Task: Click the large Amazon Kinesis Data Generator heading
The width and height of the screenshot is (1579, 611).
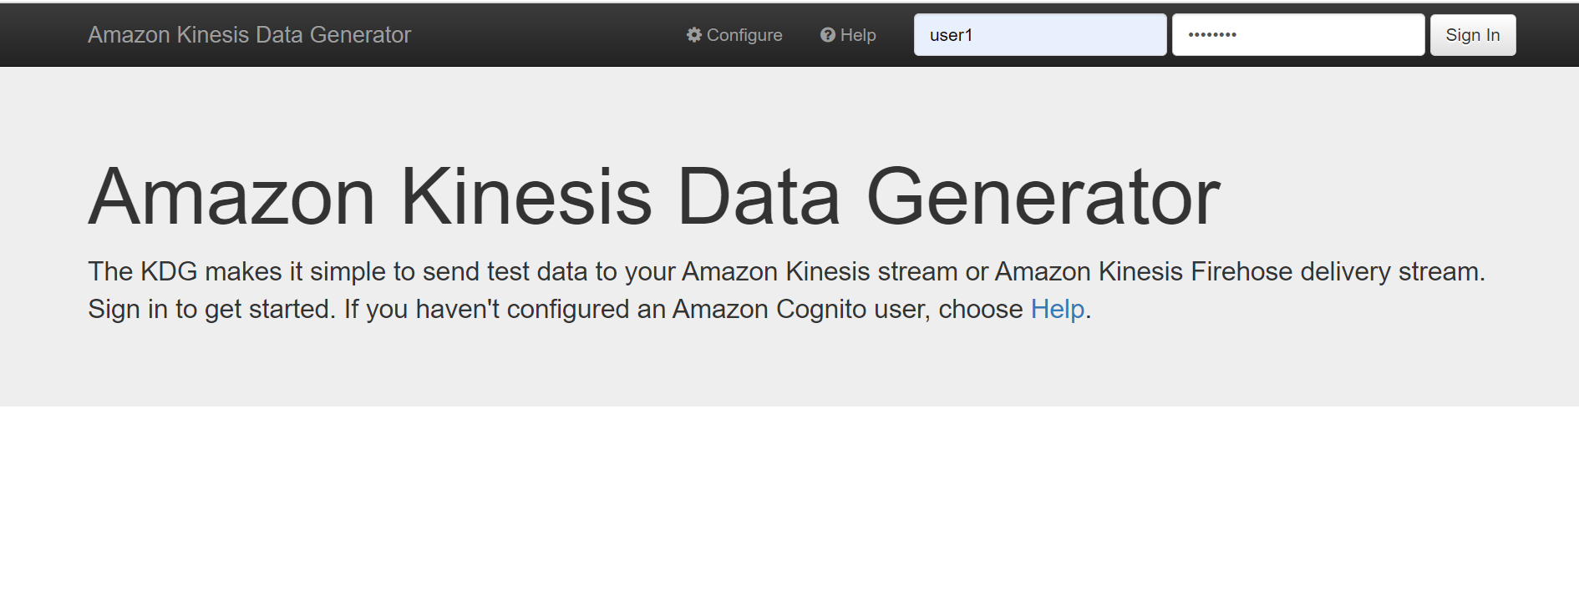Action: [653, 198]
